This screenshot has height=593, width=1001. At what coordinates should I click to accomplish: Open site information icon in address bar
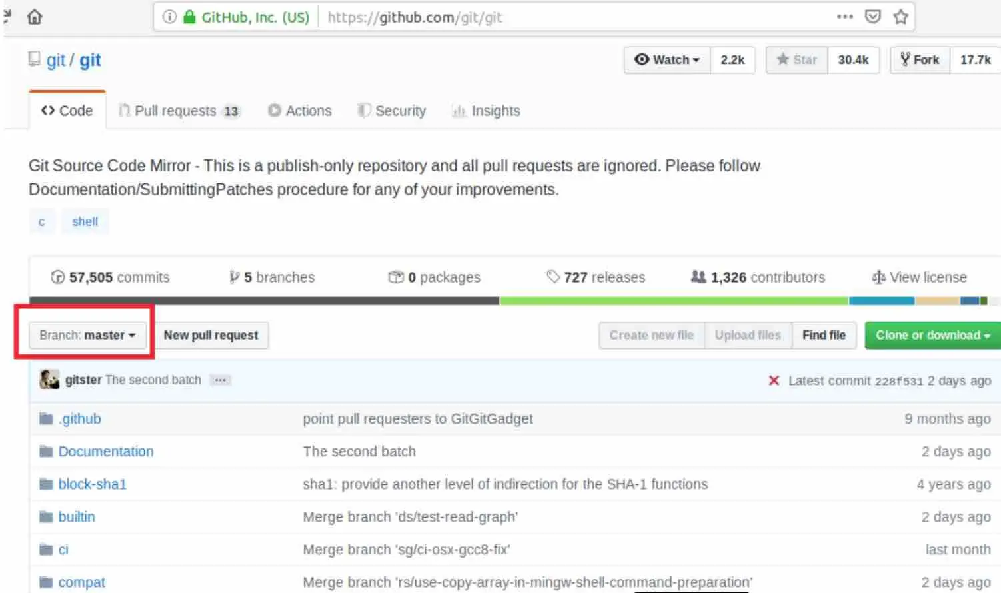(169, 17)
